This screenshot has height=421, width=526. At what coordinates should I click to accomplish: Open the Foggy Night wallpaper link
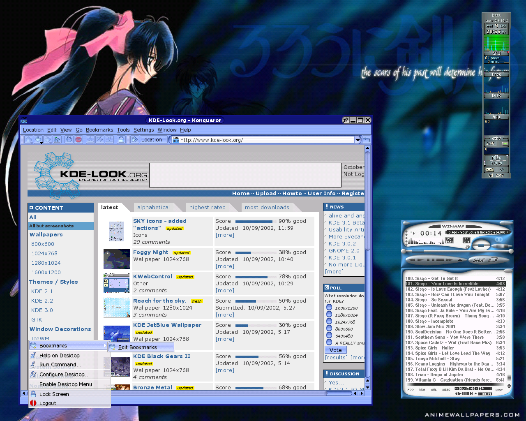(x=151, y=252)
